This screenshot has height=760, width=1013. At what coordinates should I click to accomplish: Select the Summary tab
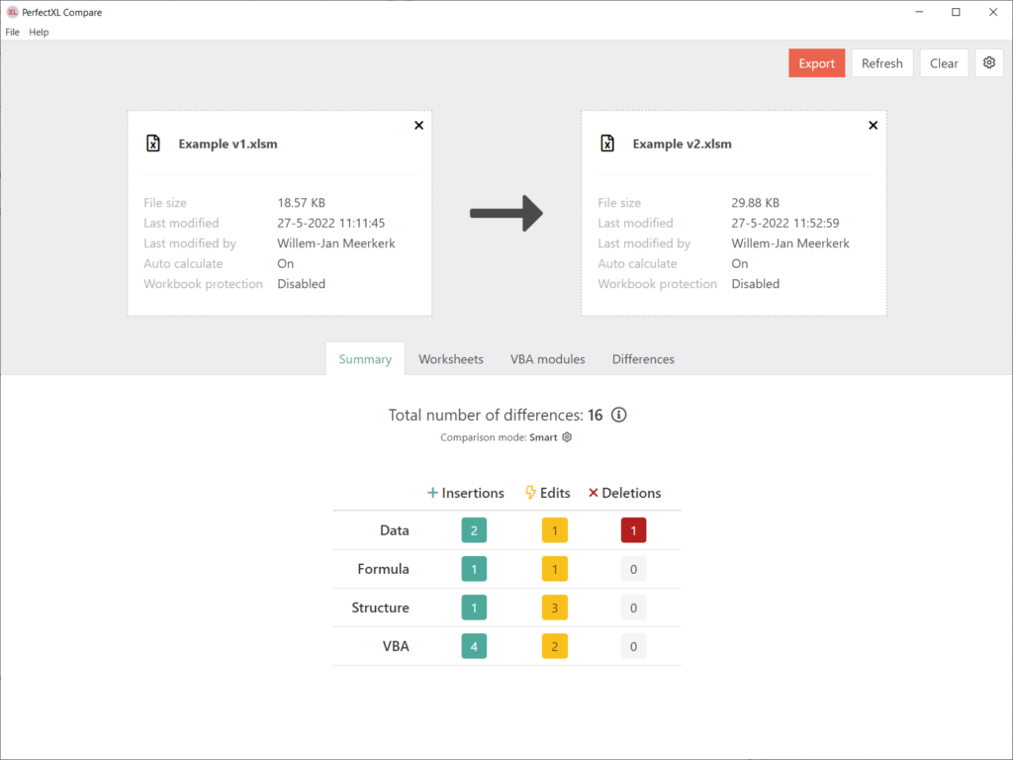[365, 359]
